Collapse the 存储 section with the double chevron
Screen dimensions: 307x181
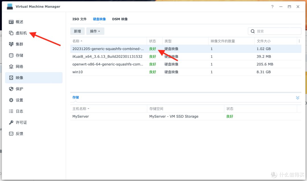point(297,97)
